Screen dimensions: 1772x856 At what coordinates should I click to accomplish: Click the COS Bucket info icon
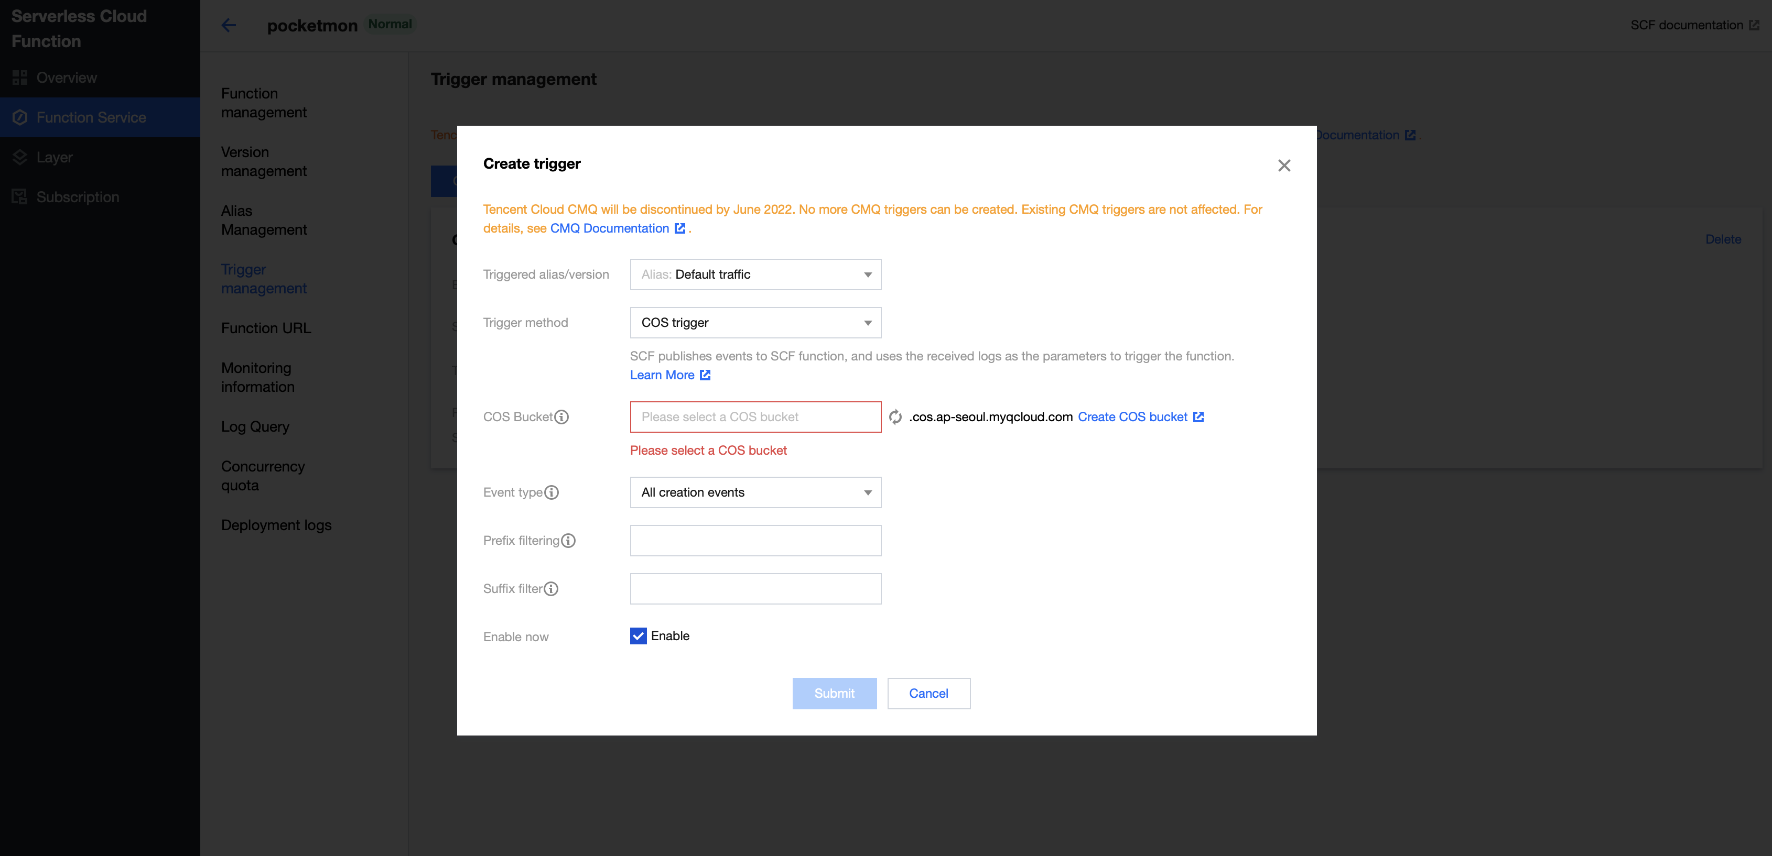pos(561,416)
